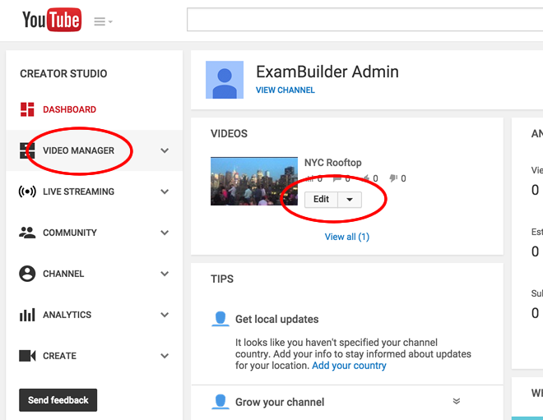Click the Create camera icon

point(27,356)
